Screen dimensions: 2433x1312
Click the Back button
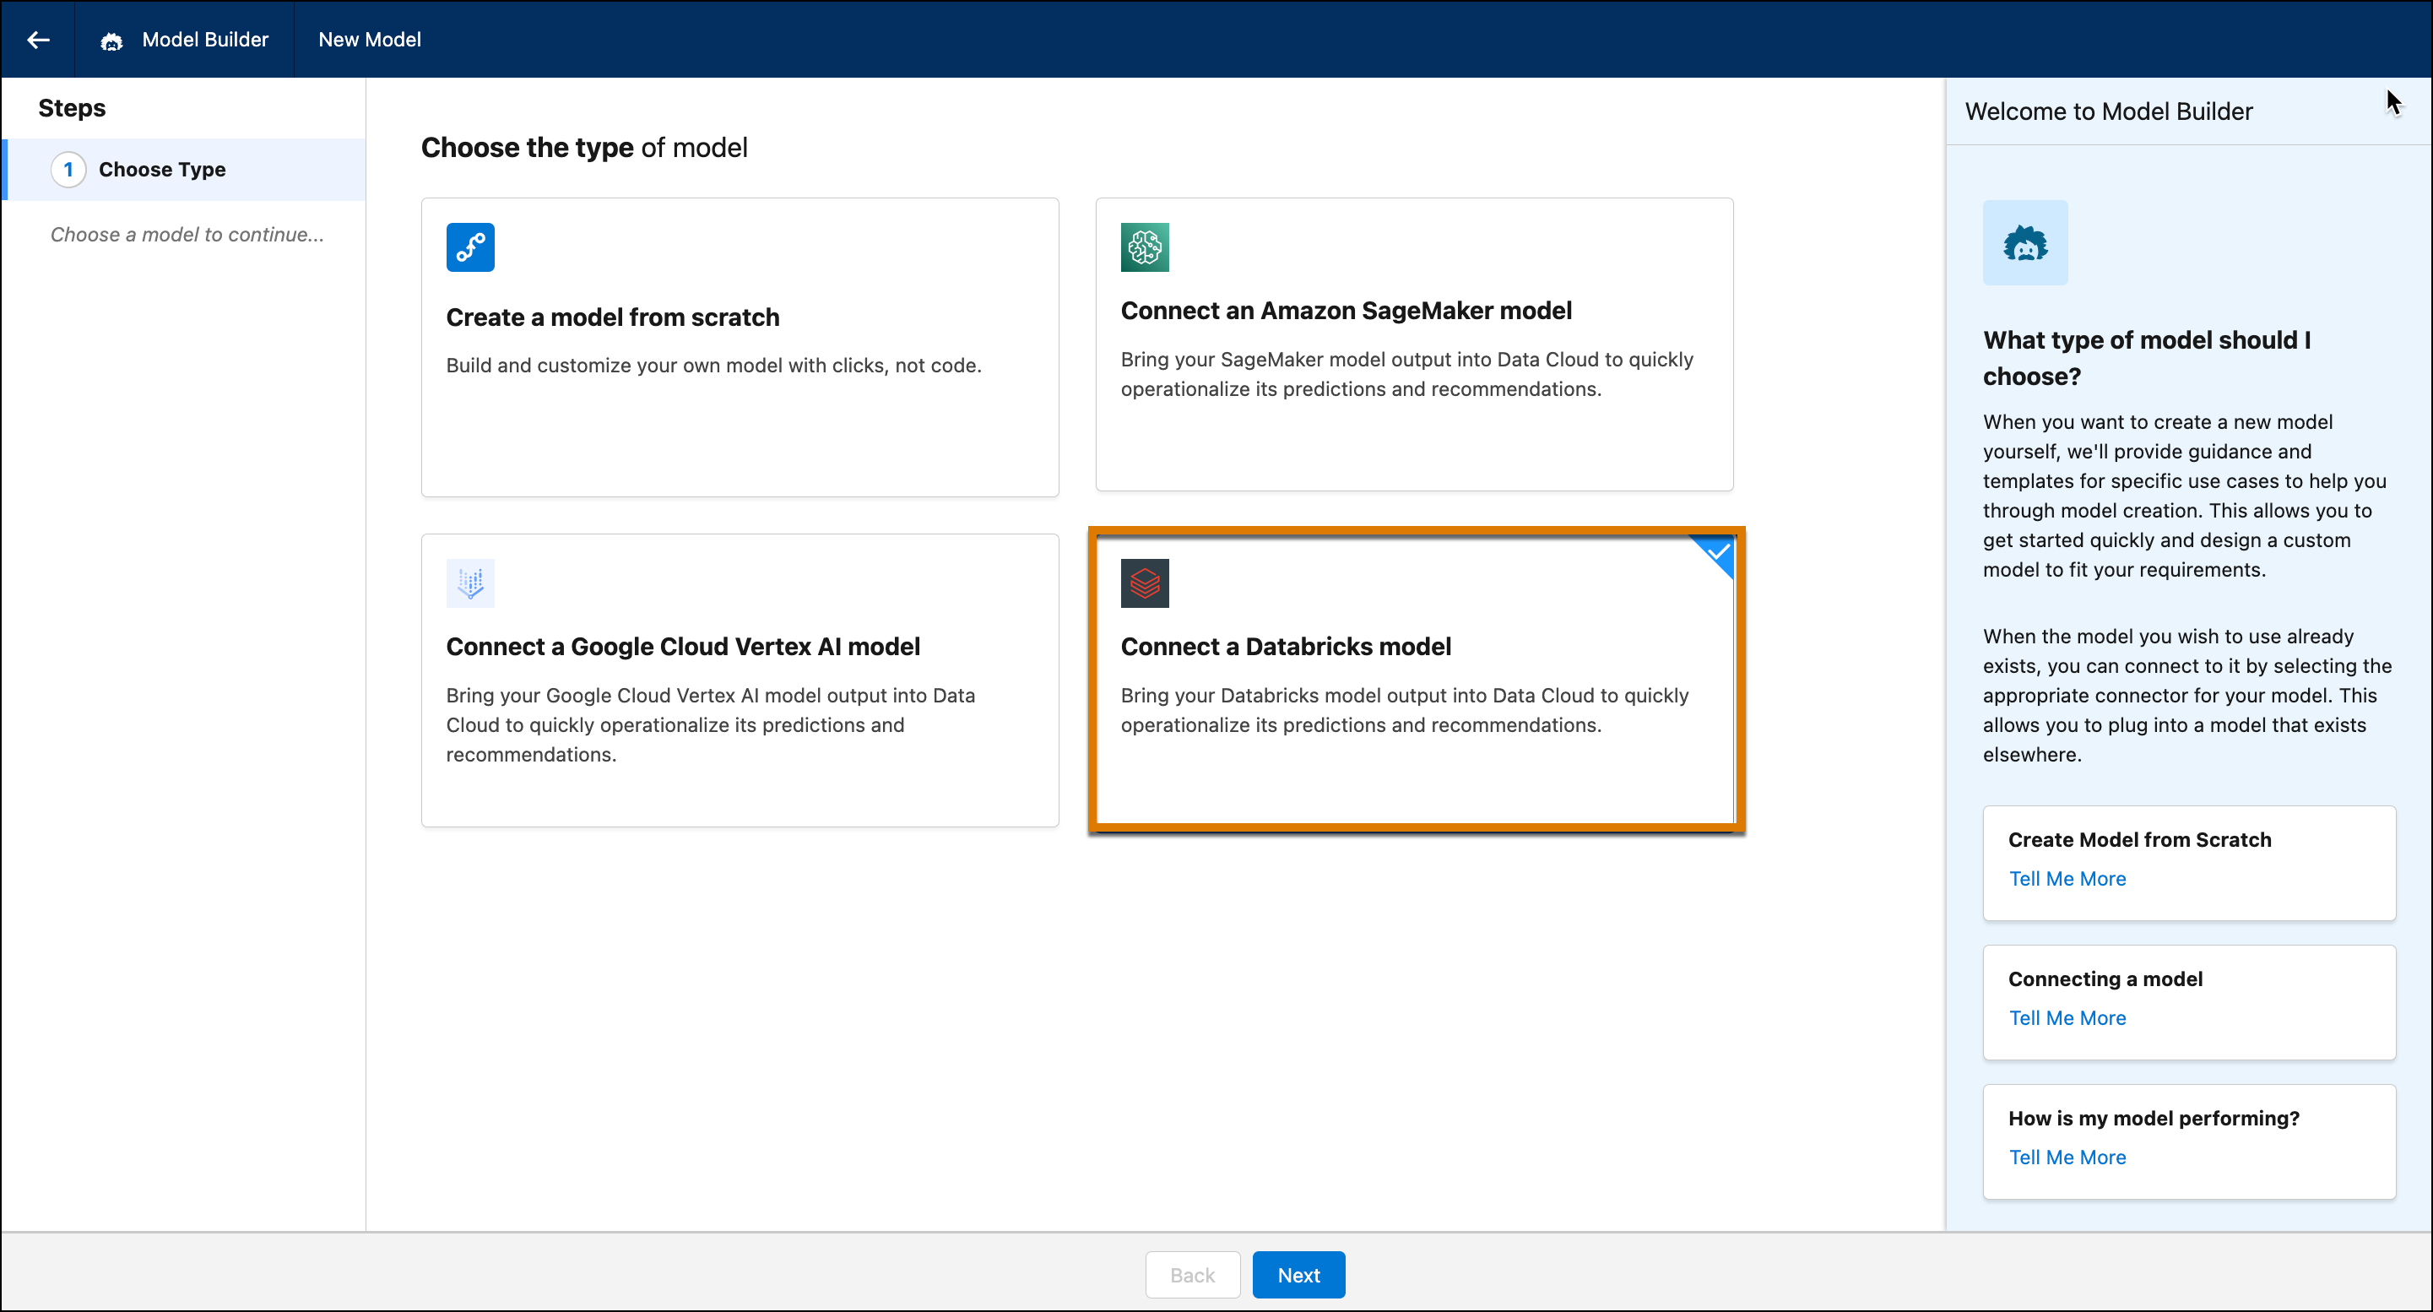click(x=1192, y=1275)
